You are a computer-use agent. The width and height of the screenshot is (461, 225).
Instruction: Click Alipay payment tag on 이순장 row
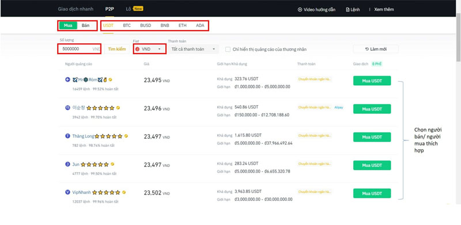[x=338, y=108]
